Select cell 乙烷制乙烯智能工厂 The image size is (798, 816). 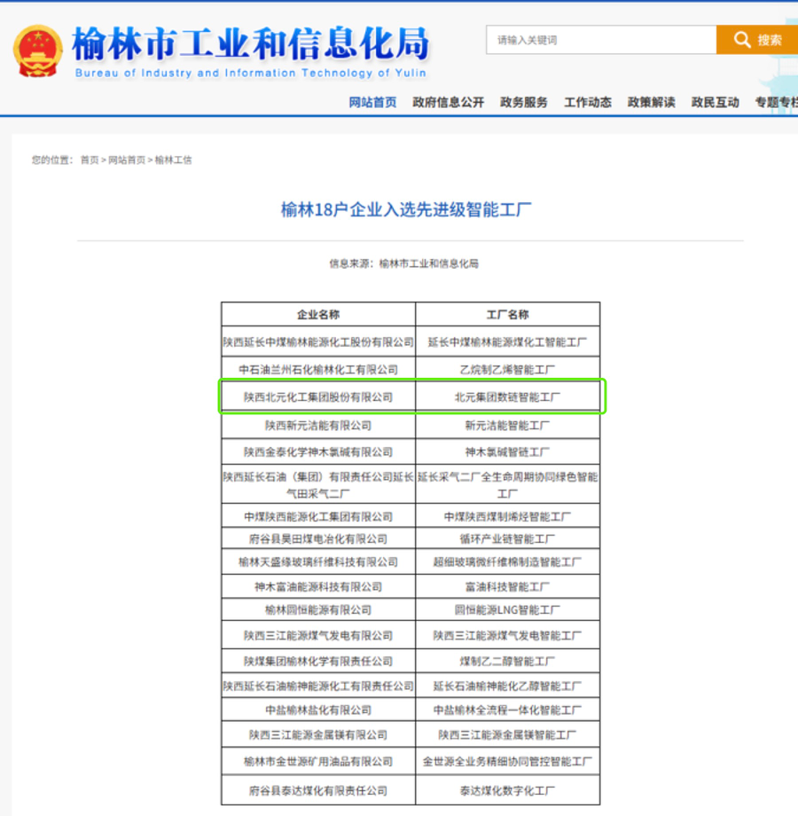pos(508,370)
